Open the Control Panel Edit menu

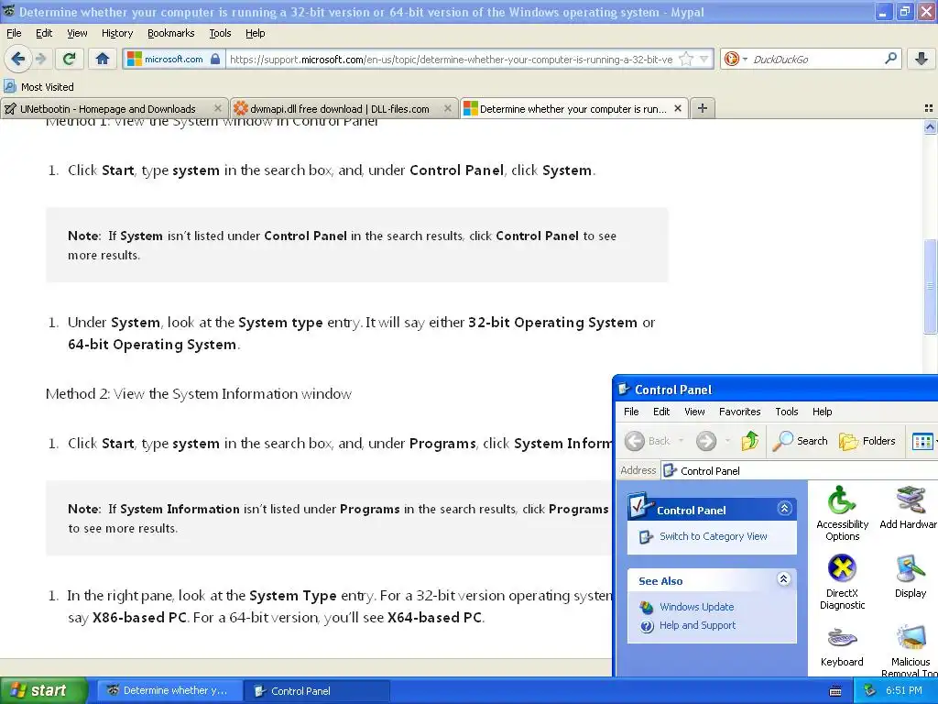(661, 412)
